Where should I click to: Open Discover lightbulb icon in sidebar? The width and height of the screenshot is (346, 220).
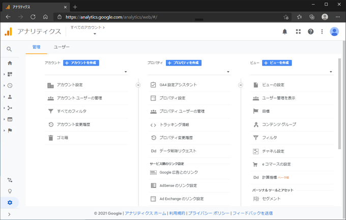point(10,191)
